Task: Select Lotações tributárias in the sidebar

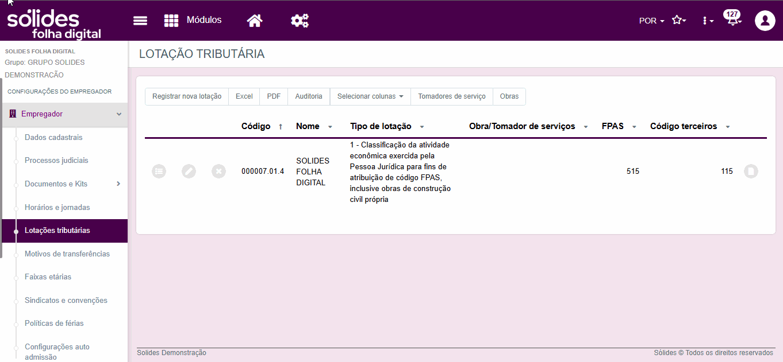Action: pyautogui.click(x=64, y=231)
